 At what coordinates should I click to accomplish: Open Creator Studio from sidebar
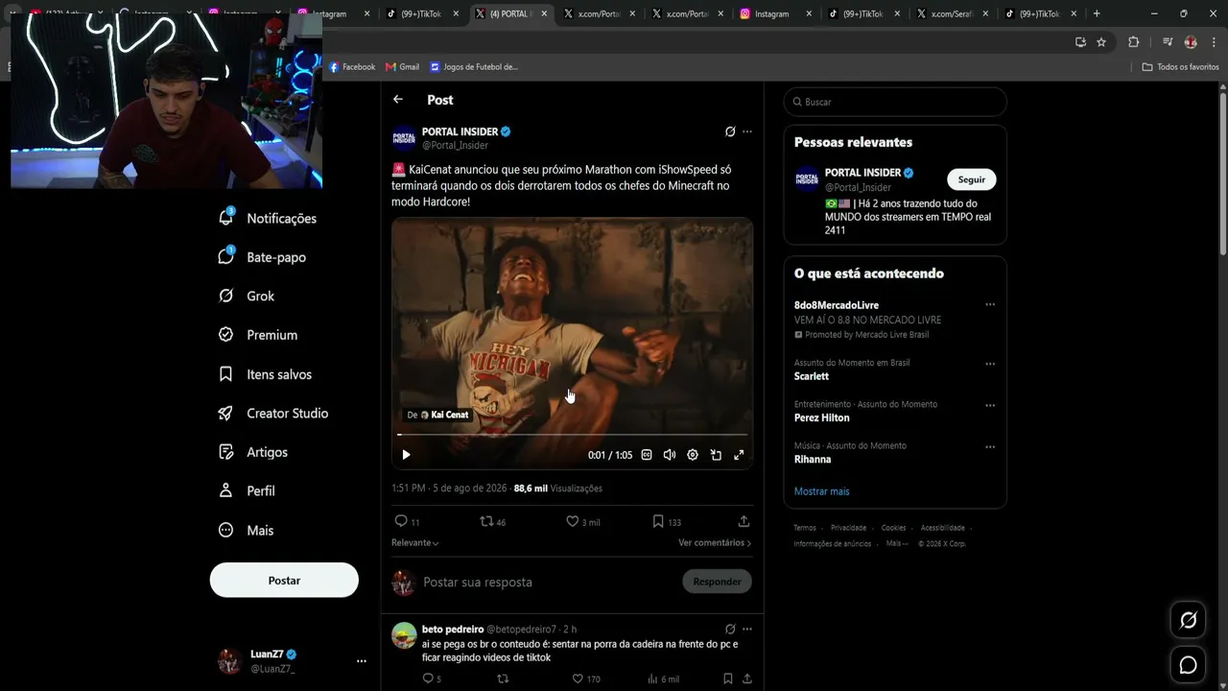click(274, 414)
